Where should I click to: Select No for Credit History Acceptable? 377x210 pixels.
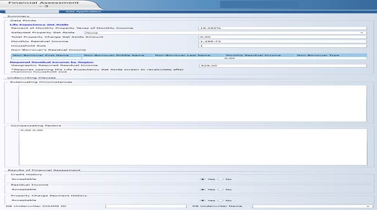[221, 179]
